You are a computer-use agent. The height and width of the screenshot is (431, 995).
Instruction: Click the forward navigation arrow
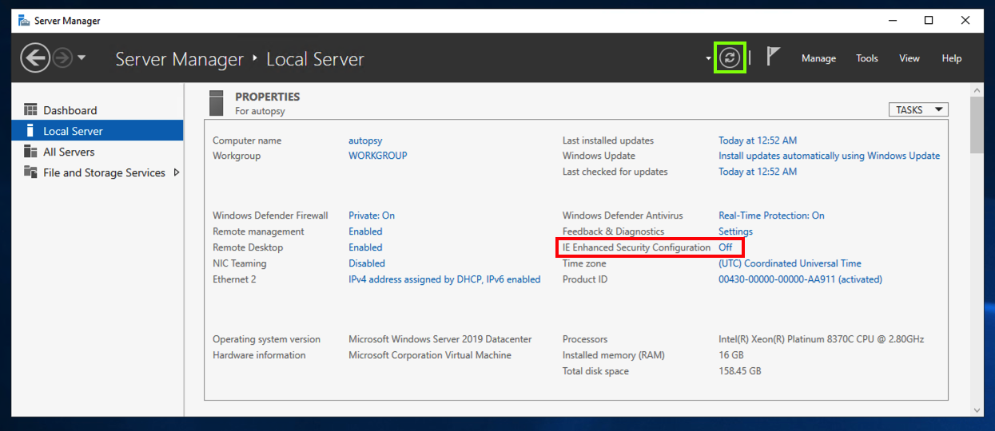pos(63,58)
